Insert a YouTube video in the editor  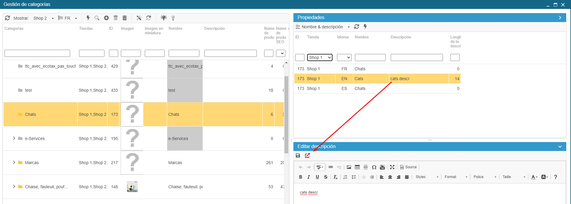[x=382, y=167]
